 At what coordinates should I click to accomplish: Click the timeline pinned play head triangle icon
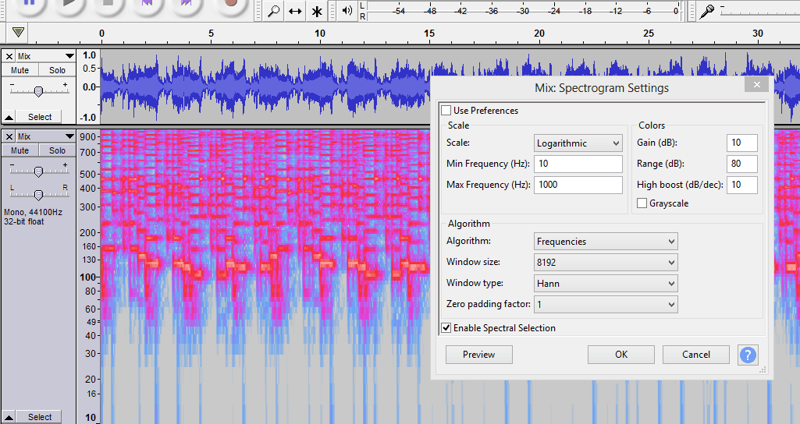click(x=19, y=33)
